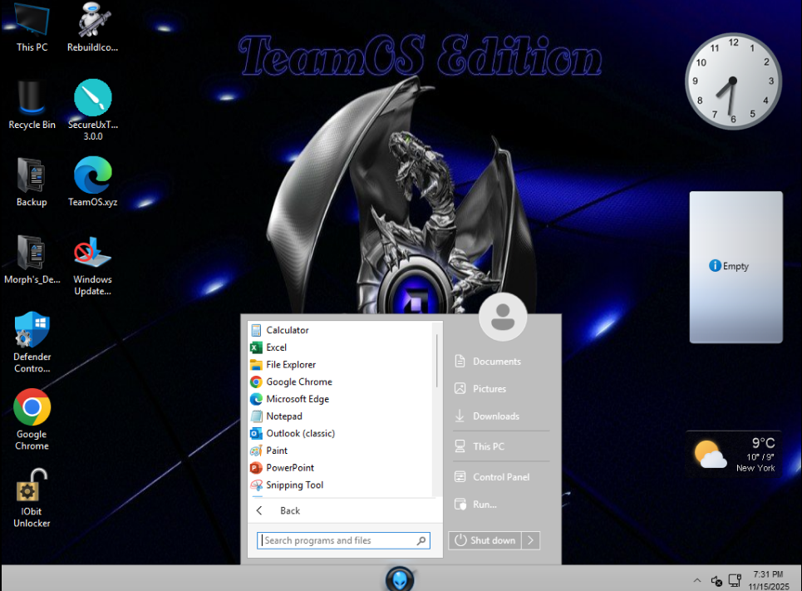Select the Recycle Bin desktop icon
This screenshot has width=802, height=591.
click(32, 100)
